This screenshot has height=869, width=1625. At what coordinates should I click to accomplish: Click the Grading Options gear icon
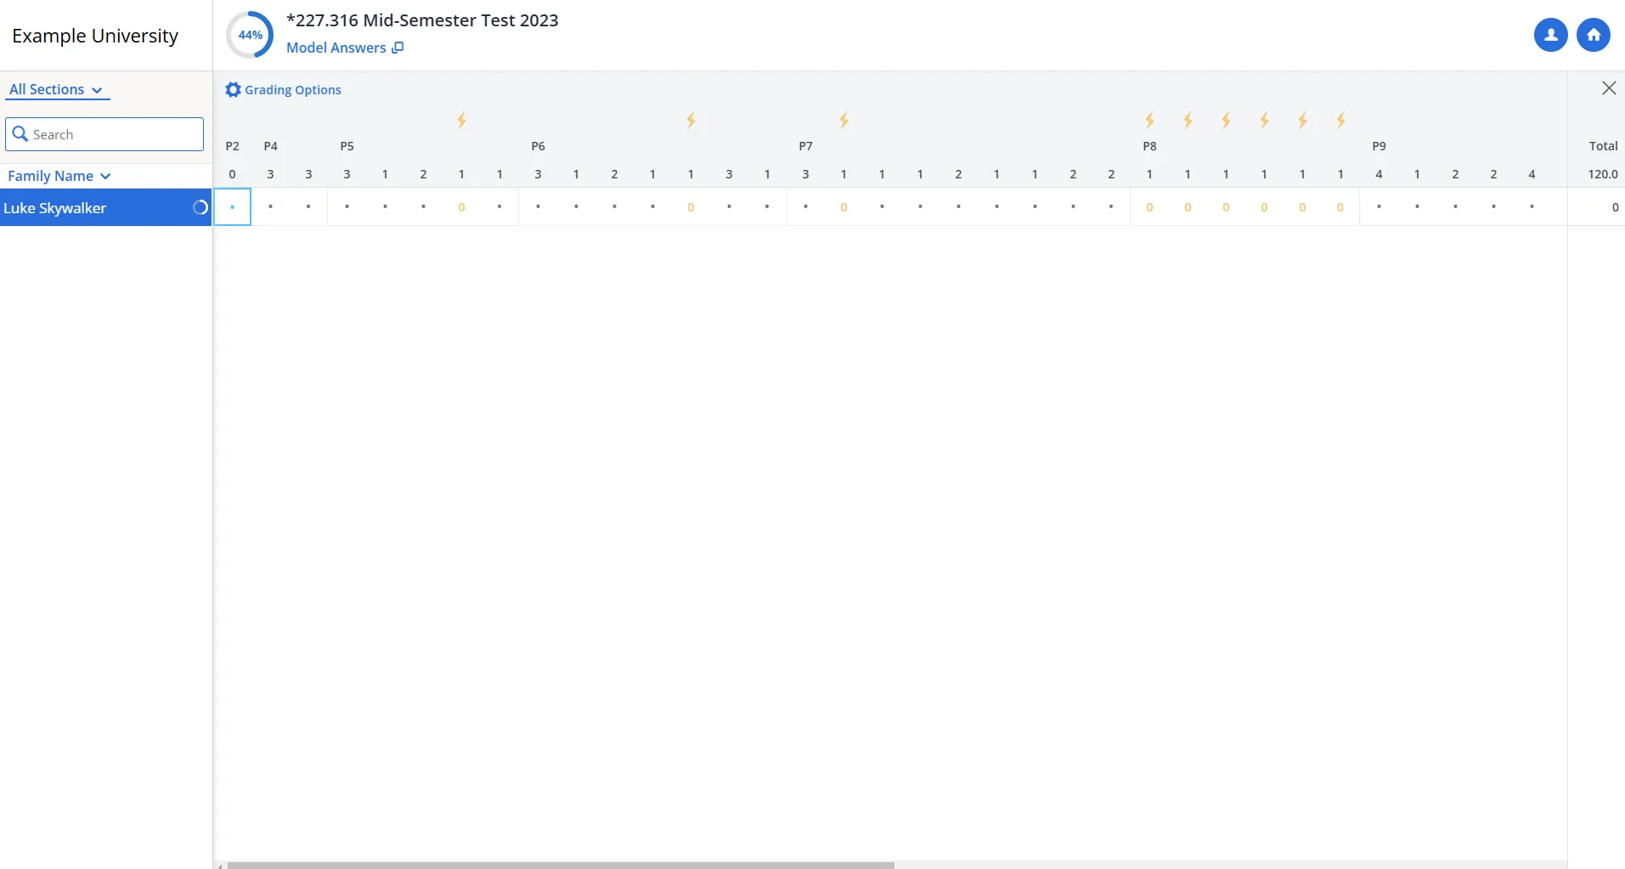pyautogui.click(x=233, y=90)
